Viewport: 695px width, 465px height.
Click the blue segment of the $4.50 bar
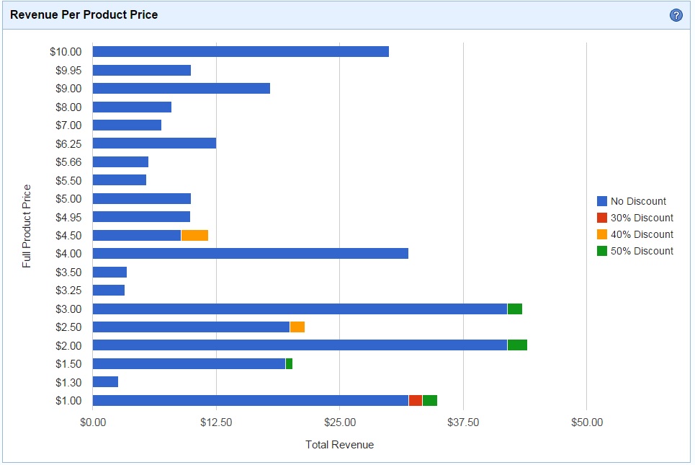point(137,236)
